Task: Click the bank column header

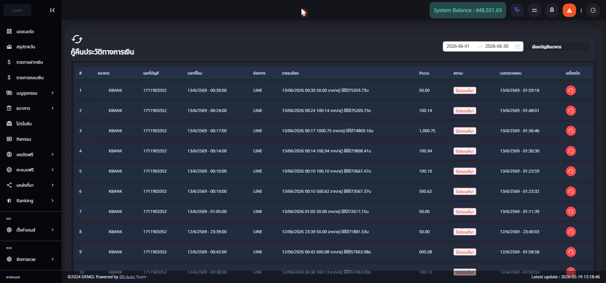Action: coord(104,73)
